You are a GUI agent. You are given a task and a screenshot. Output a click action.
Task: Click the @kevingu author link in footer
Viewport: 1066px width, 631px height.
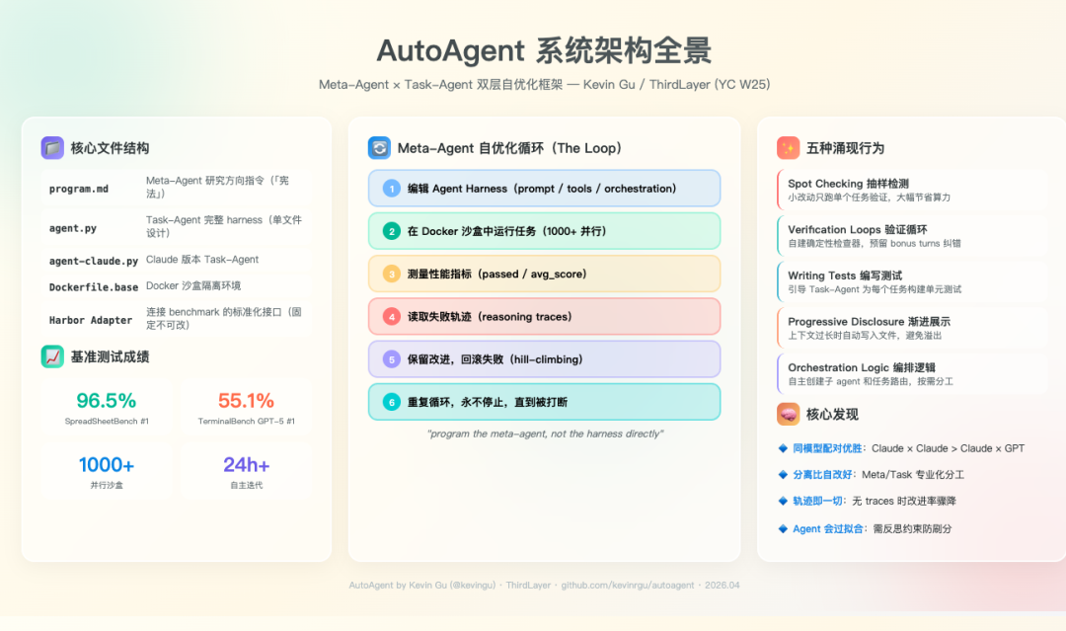471,585
